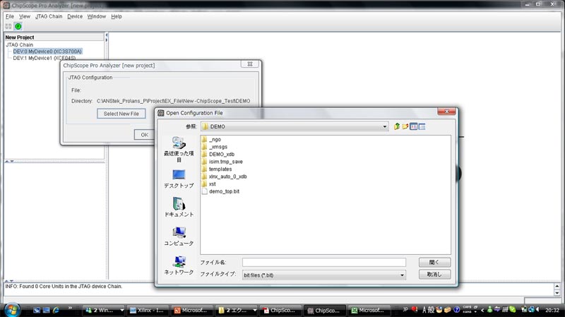Go to コンピュータ in the places bar
Viewport: 565px width, 317px height.
click(179, 237)
